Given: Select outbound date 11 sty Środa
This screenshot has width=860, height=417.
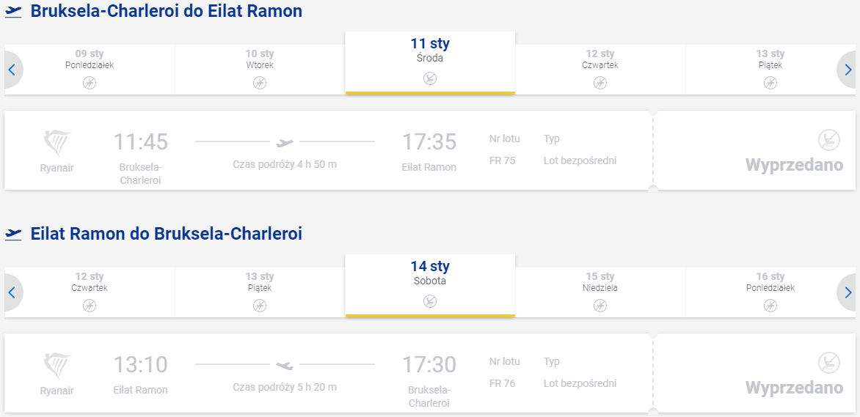Looking at the screenshot, I should [x=430, y=63].
